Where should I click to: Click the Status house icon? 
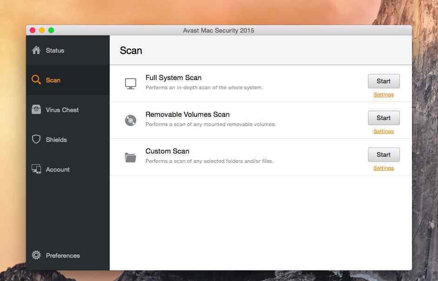[x=36, y=50]
